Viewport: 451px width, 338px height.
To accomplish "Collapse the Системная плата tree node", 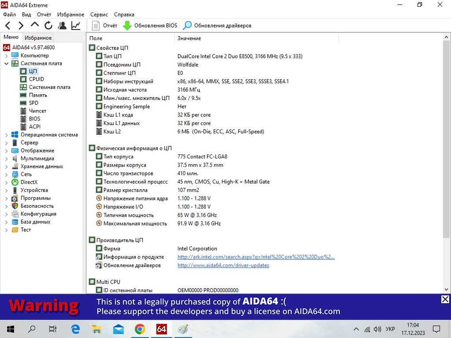I will point(6,64).
